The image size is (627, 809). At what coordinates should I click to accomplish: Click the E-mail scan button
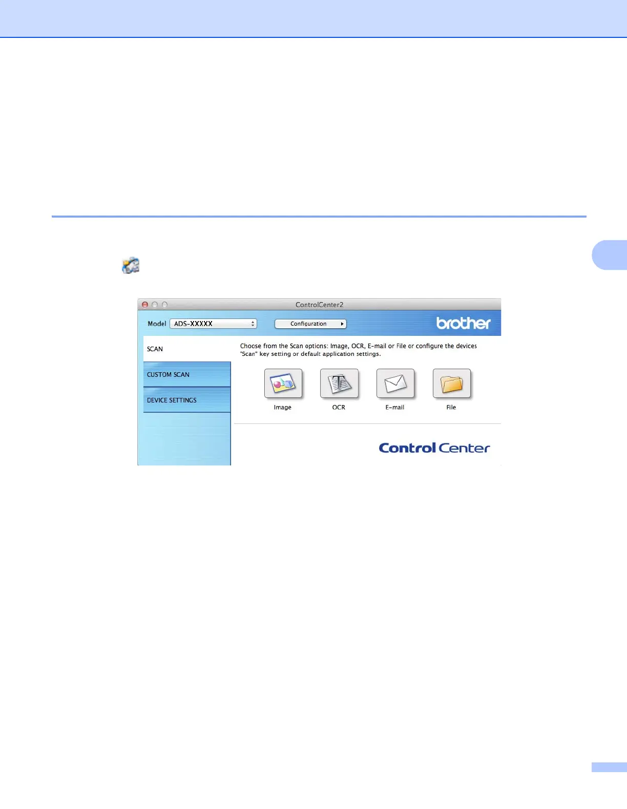pos(395,383)
